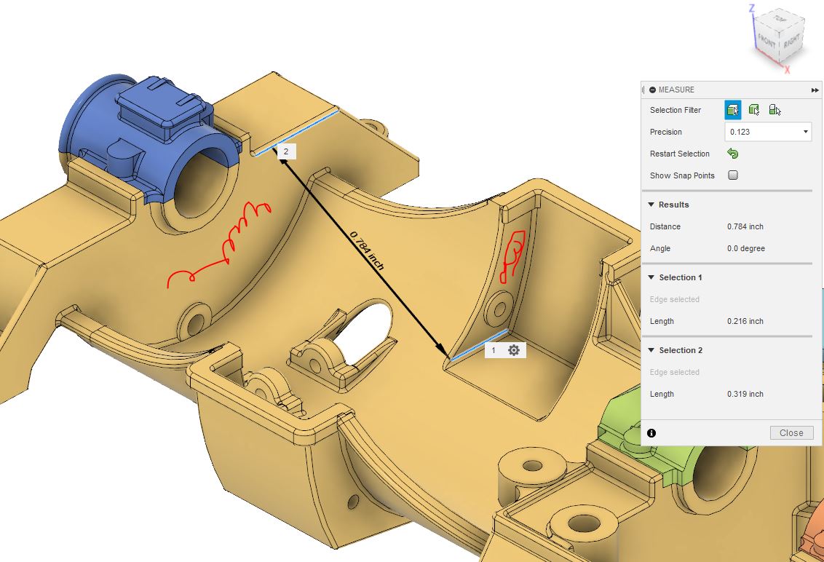Click the info icon in the Measure panel footer
The width and height of the screenshot is (824, 562).
click(651, 432)
